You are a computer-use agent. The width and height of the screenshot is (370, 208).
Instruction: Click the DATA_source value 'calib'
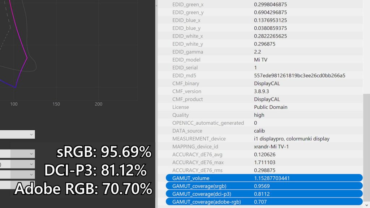(x=259, y=131)
